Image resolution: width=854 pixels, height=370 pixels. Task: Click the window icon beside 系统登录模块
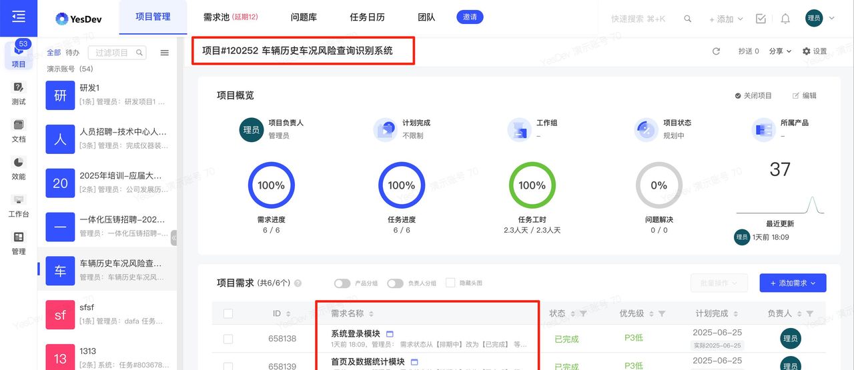(390, 334)
